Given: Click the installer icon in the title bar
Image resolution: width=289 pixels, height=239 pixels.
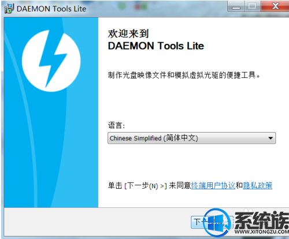Looking at the screenshot, I should click(x=9, y=9).
